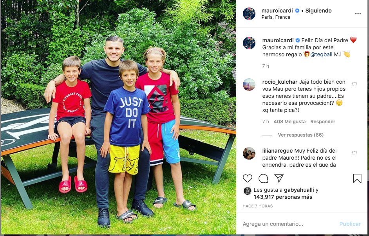Open lilianaregue's profile picture

249,153
